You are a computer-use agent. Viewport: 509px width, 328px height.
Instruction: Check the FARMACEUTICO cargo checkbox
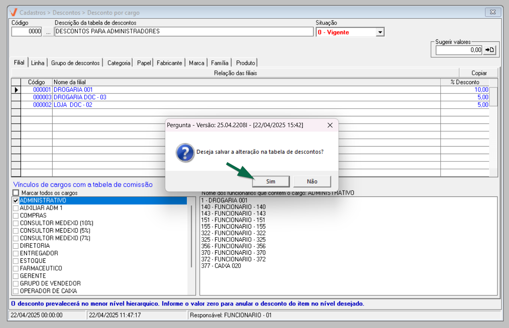pos(16,268)
